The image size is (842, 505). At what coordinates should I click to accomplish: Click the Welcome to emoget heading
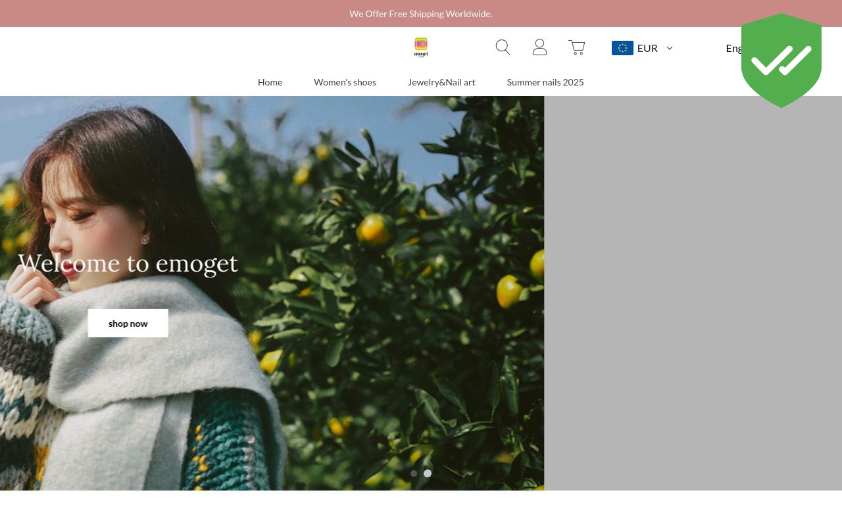[128, 263]
